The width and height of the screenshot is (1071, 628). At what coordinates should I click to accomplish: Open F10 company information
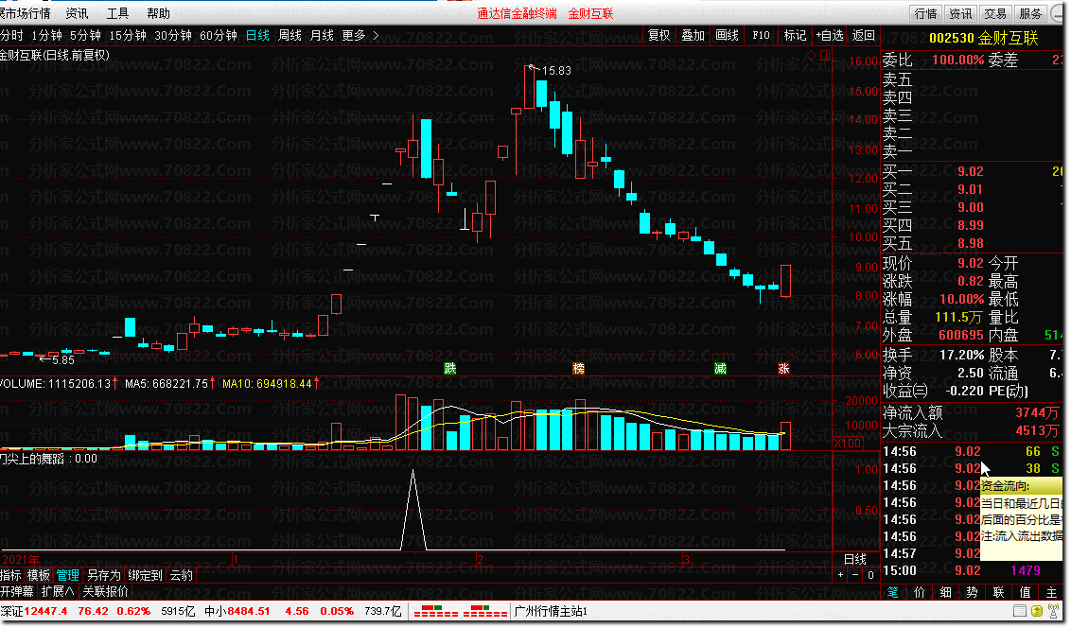[x=761, y=36]
